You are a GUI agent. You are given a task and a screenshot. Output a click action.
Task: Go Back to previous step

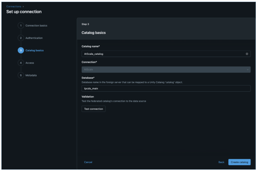click(221, 162)
